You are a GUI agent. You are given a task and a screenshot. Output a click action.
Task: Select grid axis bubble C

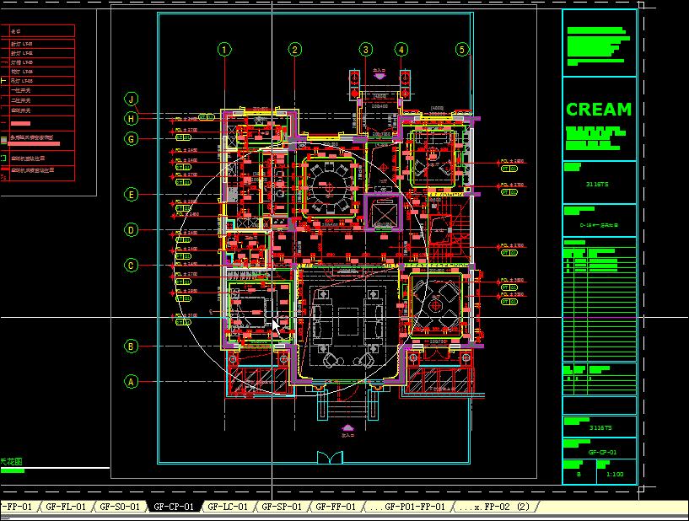tap(131, 266)
